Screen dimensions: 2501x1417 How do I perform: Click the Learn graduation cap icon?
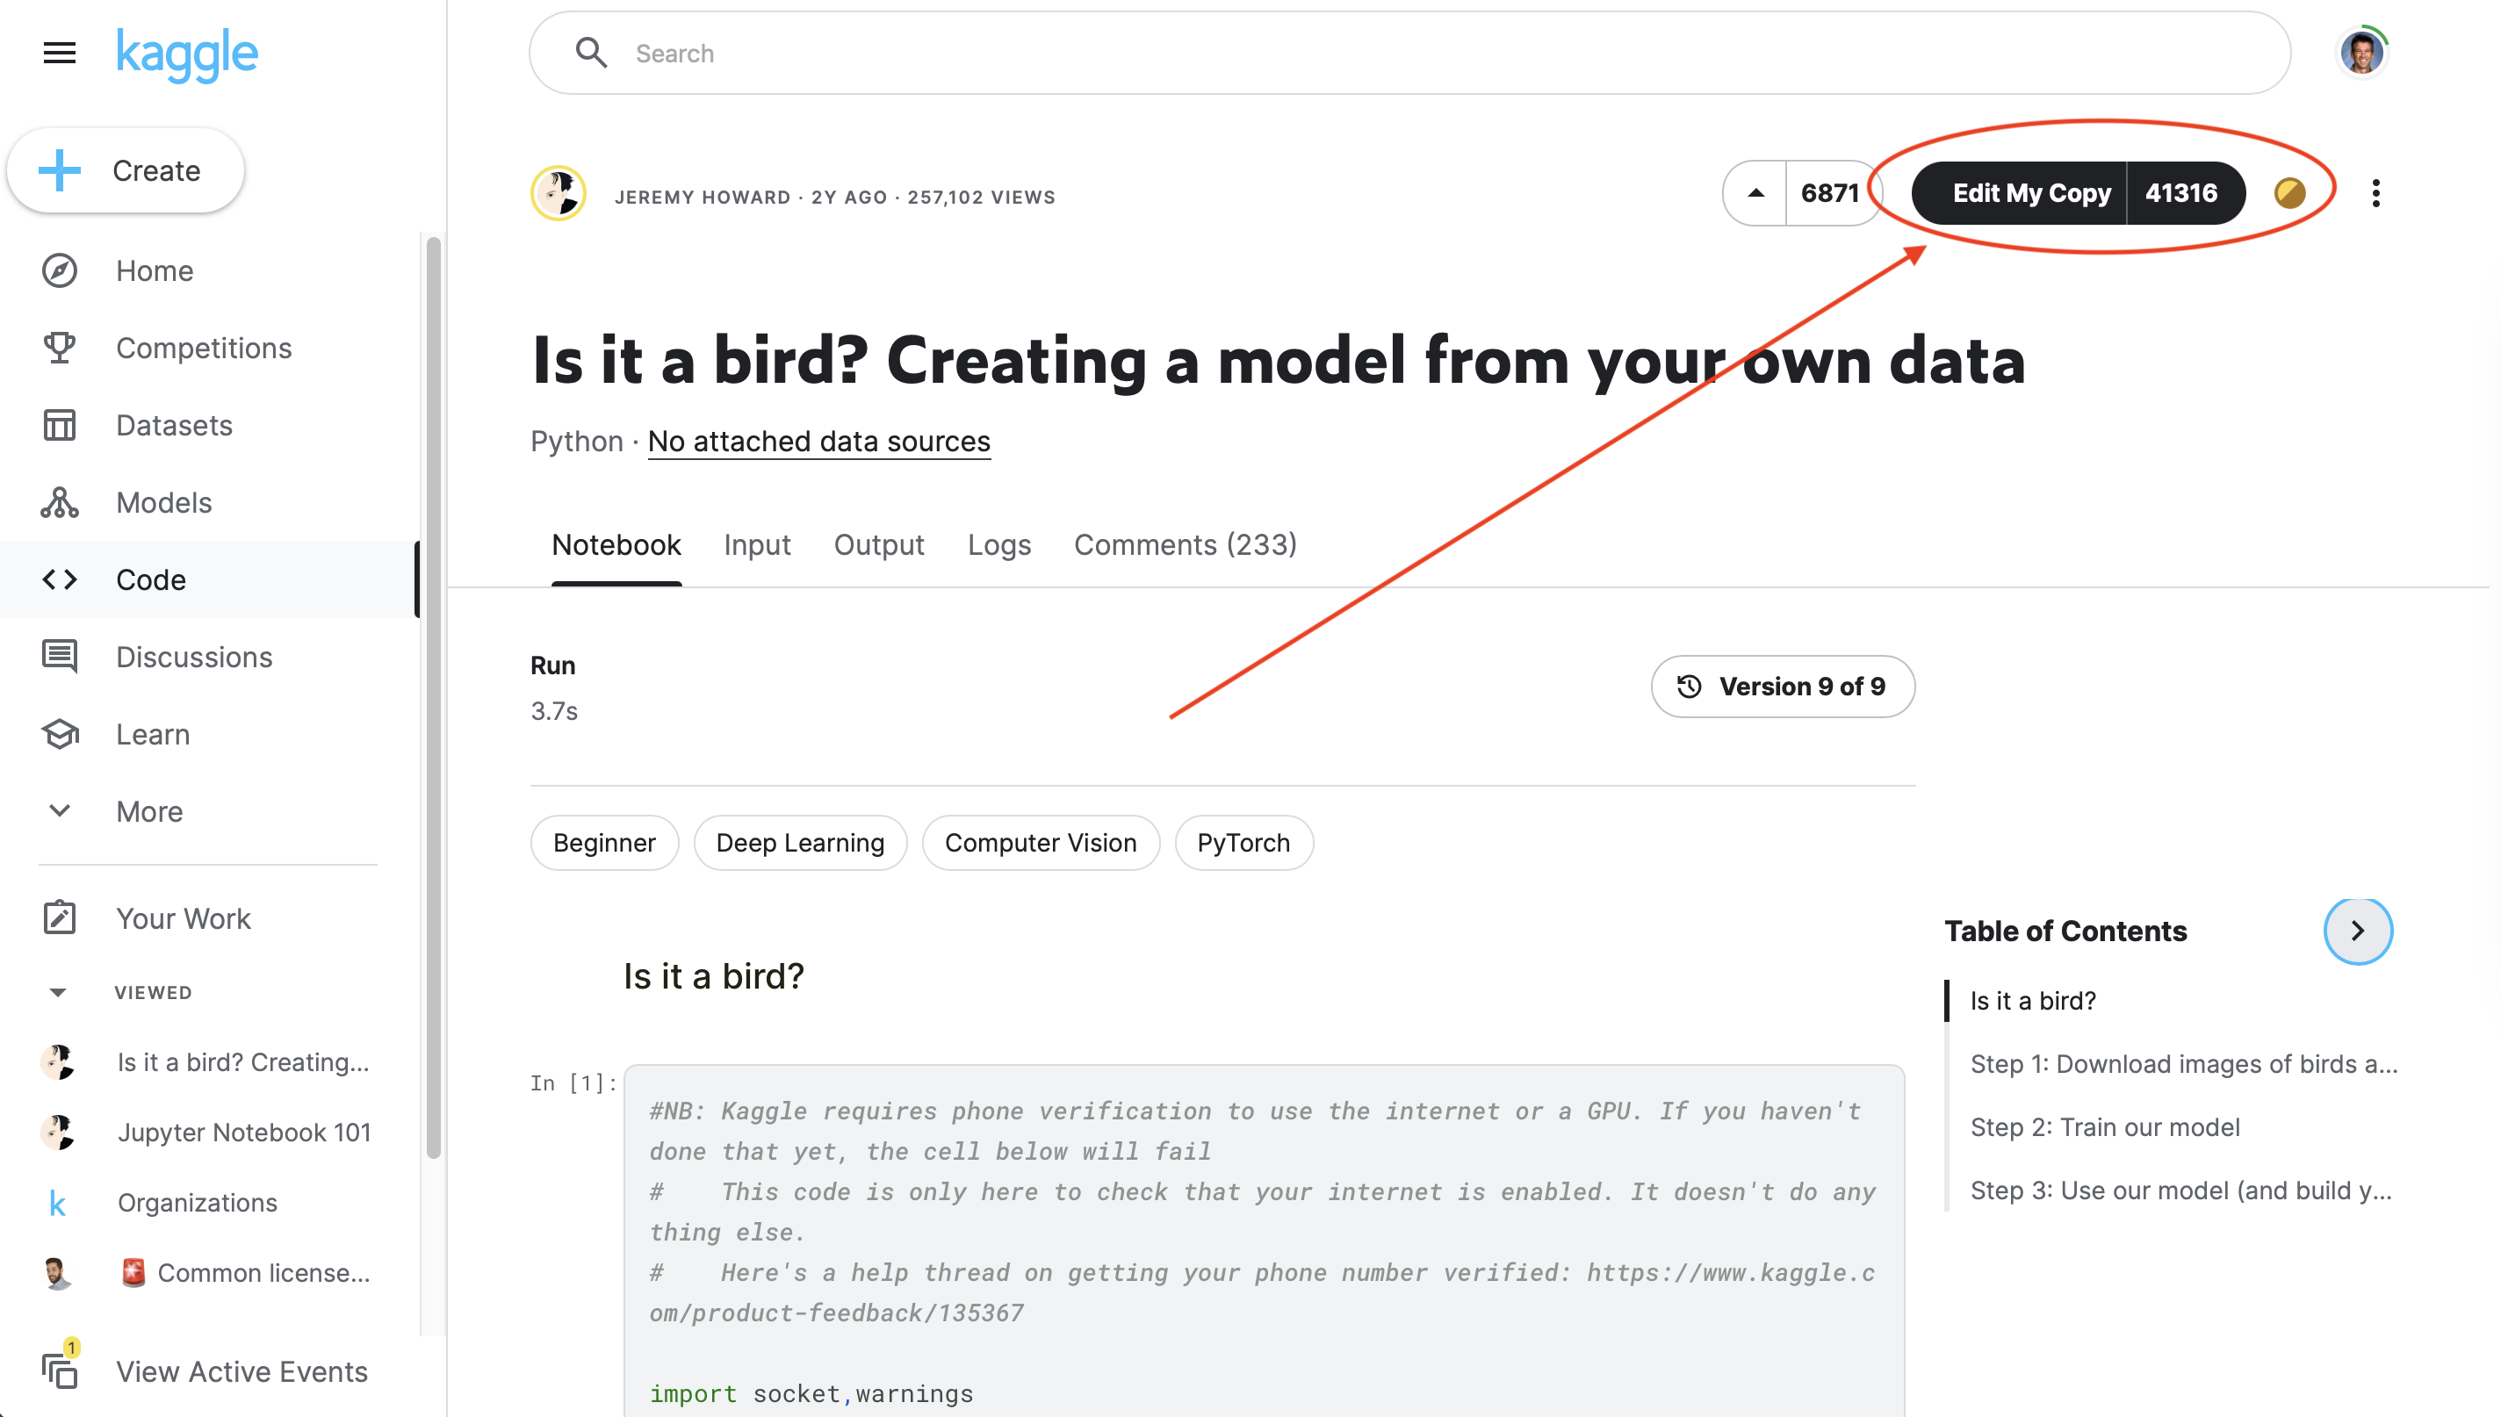pos(60,734)
